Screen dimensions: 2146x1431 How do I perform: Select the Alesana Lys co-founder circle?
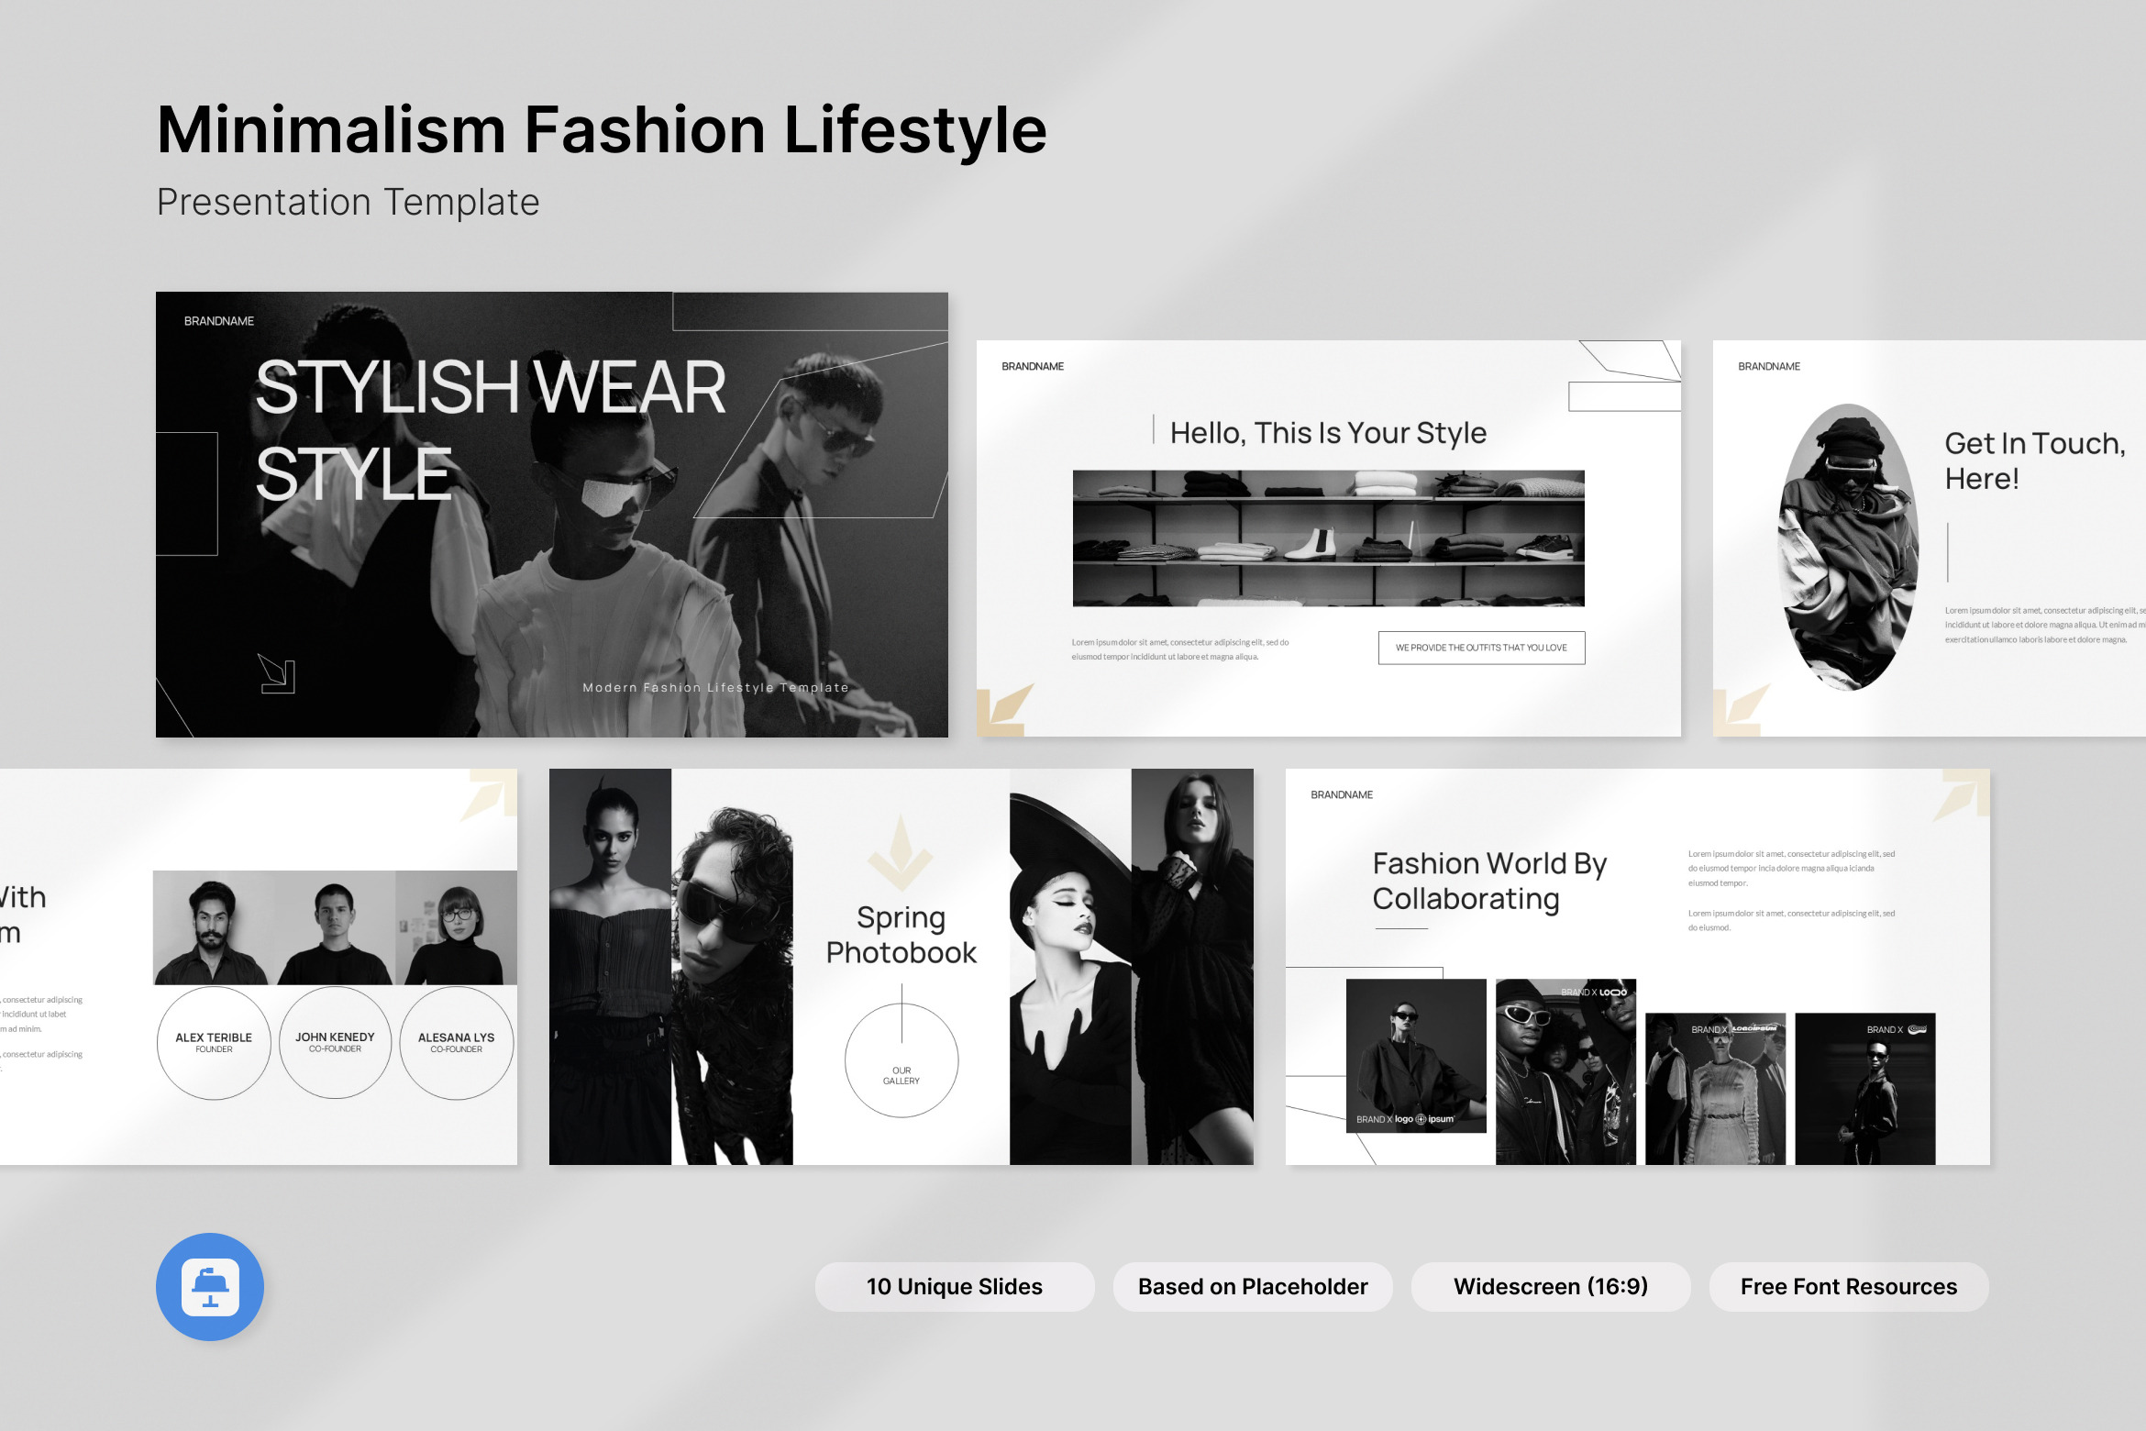pos(457,1043)
